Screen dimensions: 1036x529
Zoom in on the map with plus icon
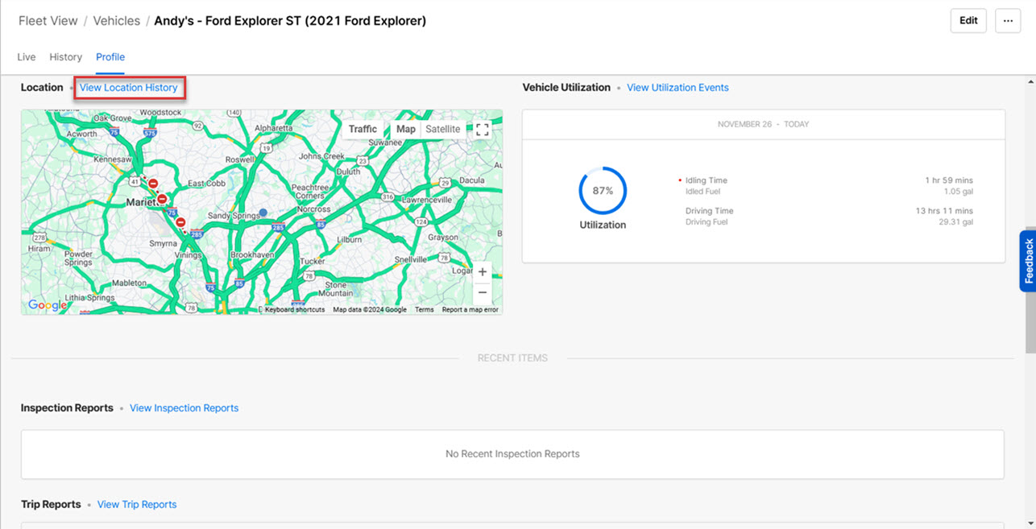tap(482, 273)
